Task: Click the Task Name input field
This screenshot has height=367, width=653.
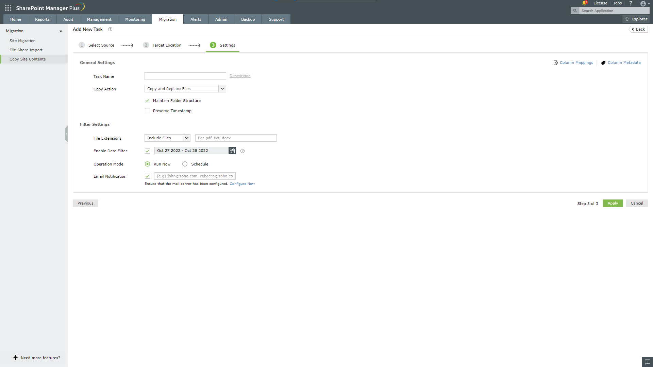Action: [x=185, y=76]
